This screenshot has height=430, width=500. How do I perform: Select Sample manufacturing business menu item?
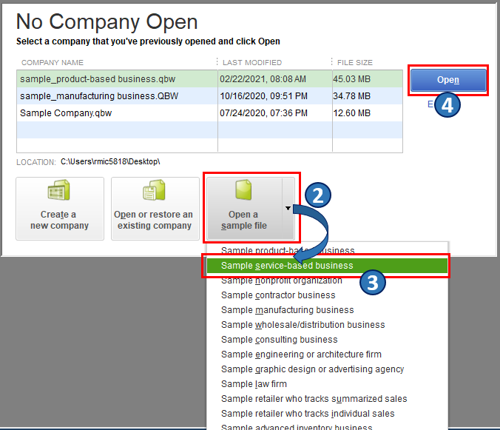[x=287, y=310]
